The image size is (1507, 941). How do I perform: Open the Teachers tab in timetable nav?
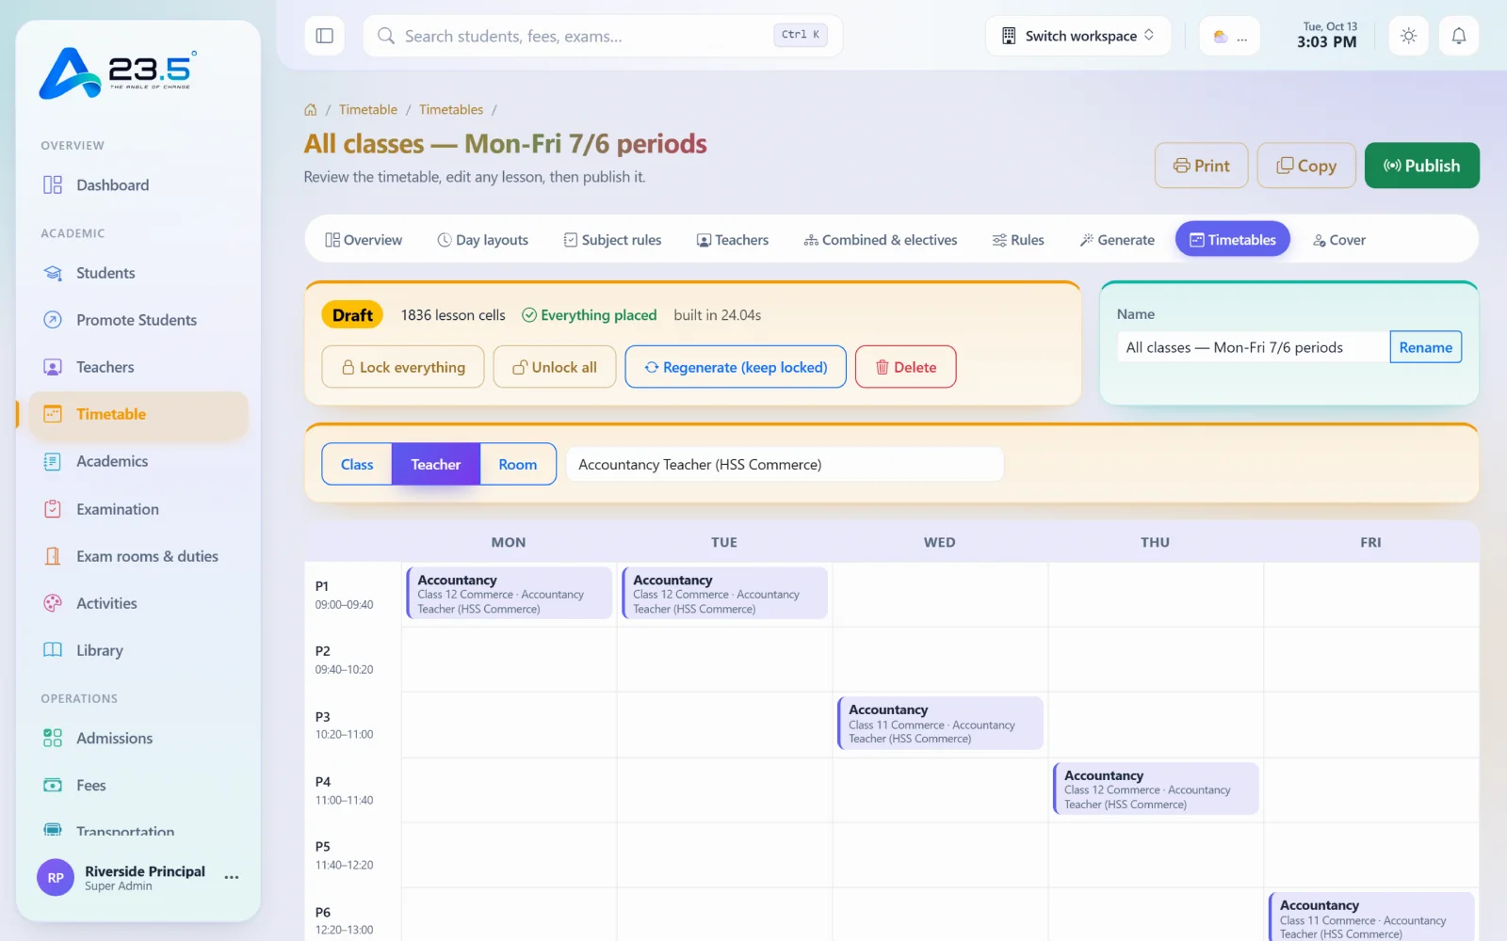[733, 240]
